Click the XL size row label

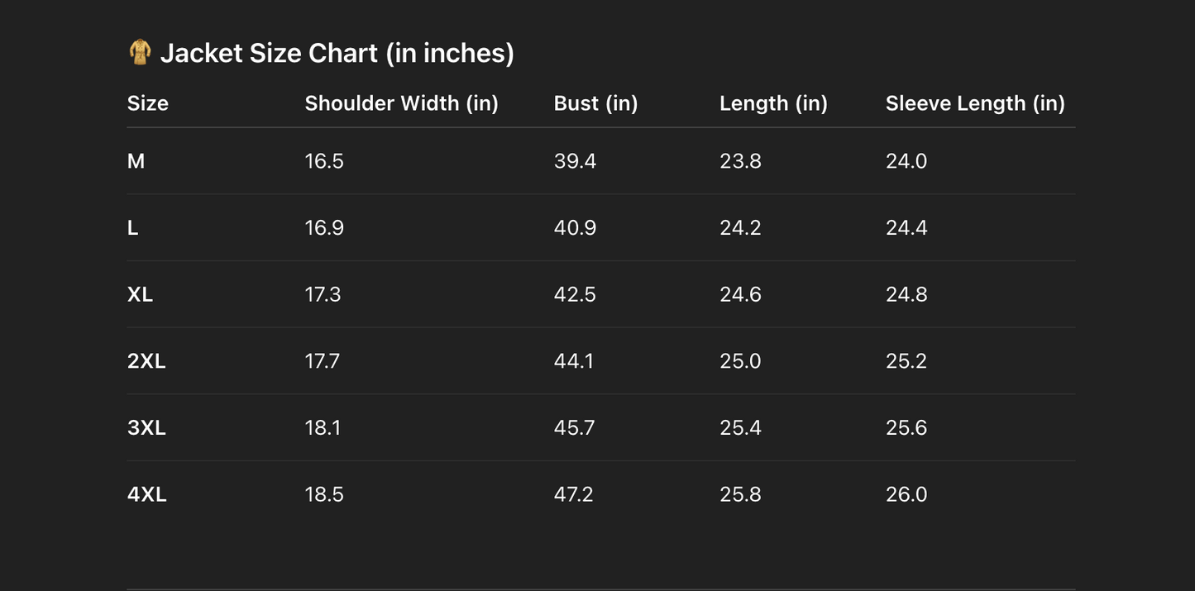point(141,295)
